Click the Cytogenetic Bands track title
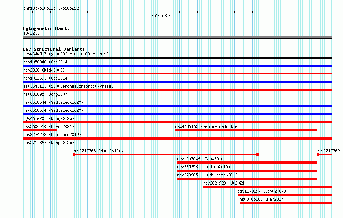 tap(46, 28)
